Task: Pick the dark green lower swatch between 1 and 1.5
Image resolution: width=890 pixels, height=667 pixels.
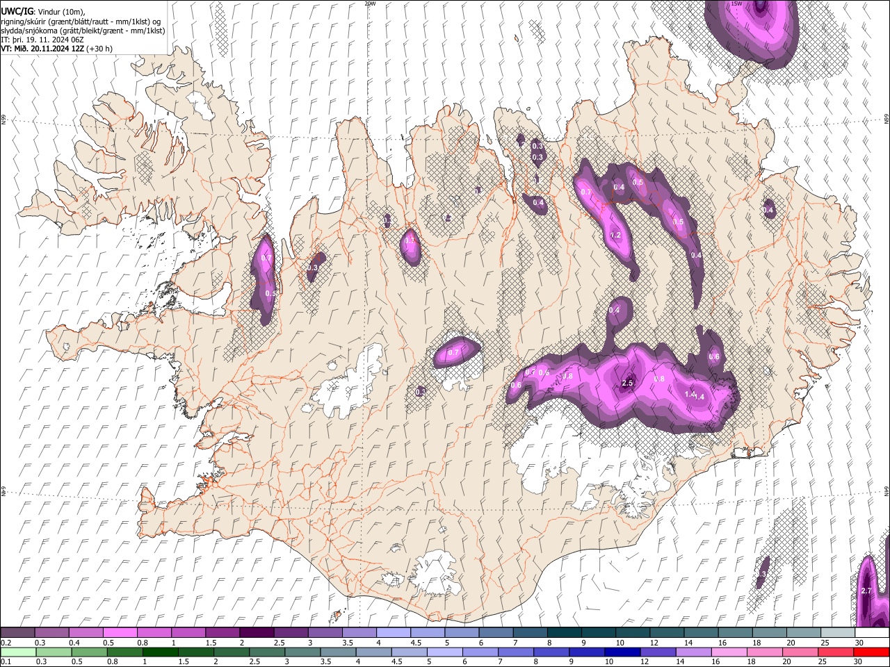Action: click(x=160, y=652)
